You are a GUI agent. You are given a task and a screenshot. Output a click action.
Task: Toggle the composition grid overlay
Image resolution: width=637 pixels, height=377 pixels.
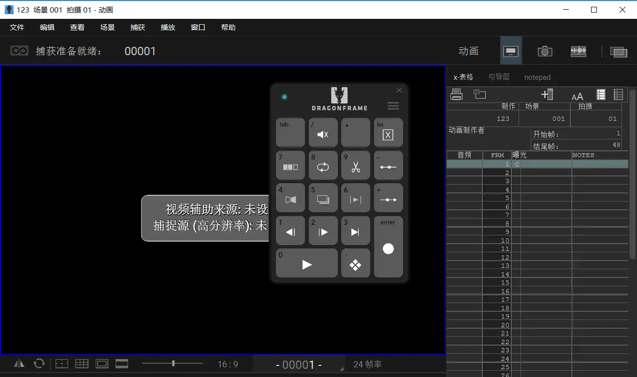pyautogui.click(x=82, y=364)
